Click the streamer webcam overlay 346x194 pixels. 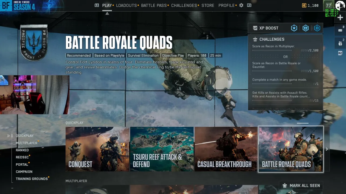coord(35,95)
